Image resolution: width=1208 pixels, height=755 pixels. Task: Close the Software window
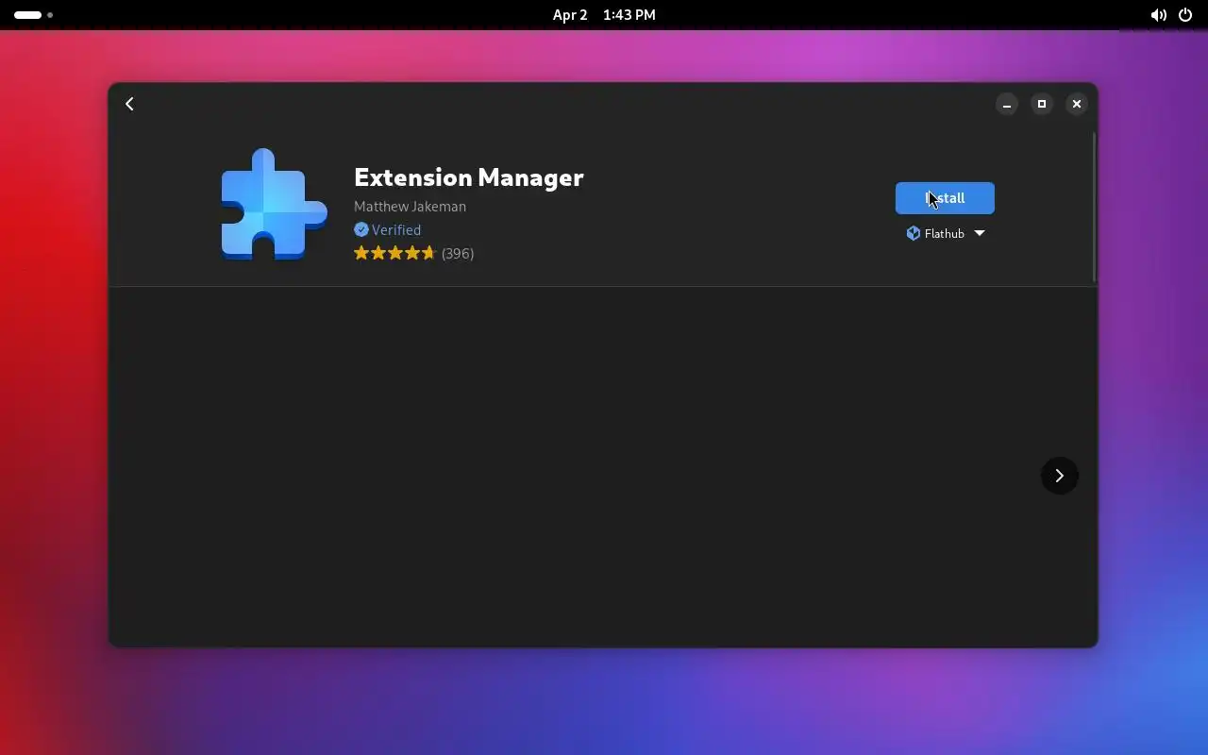coord(1077,104)
